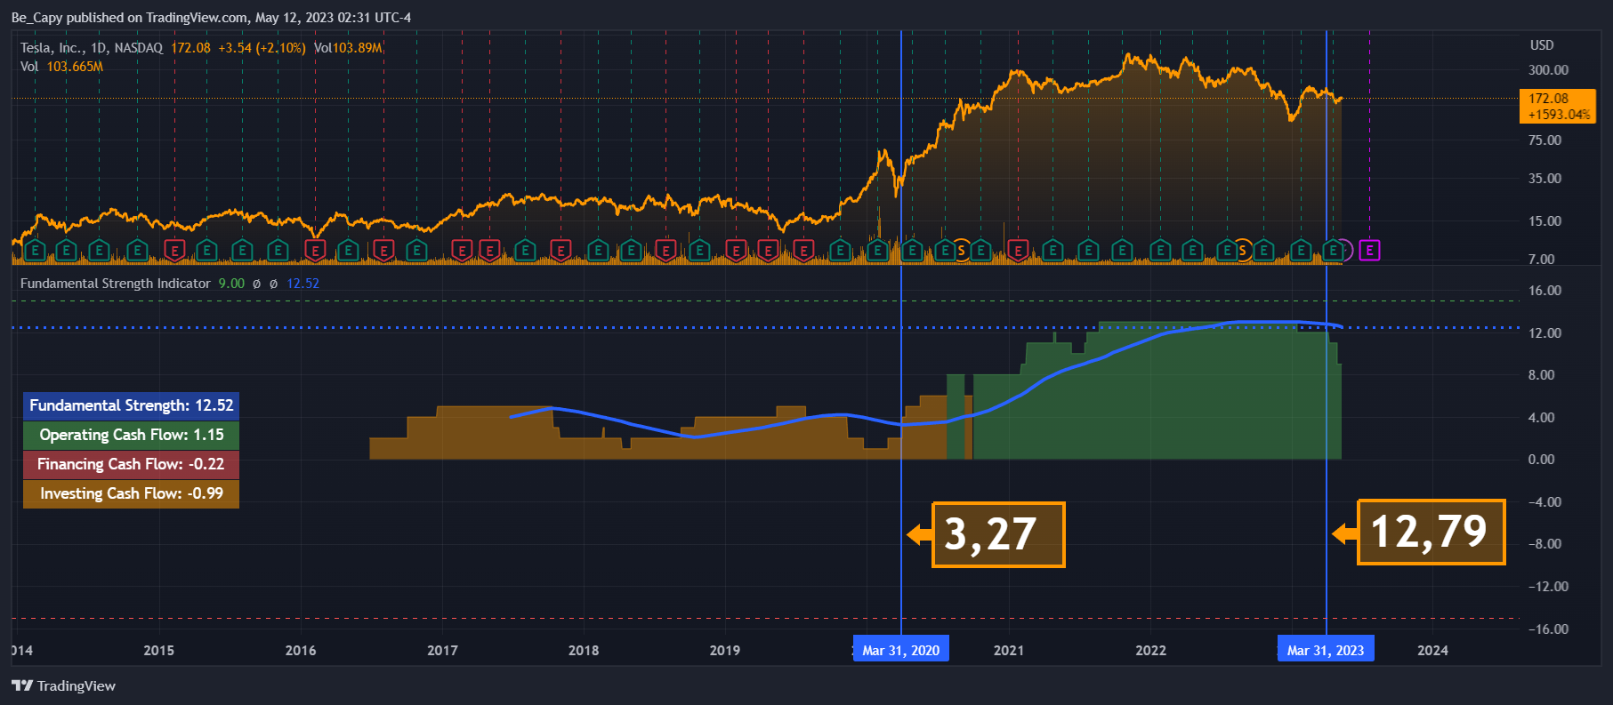
Task: Click the 2017 year label on the time axis
Action: click(x=442, y=651)
